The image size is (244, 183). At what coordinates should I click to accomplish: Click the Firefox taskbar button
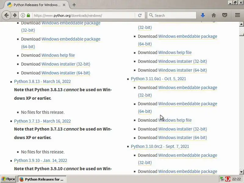point(41,179)
